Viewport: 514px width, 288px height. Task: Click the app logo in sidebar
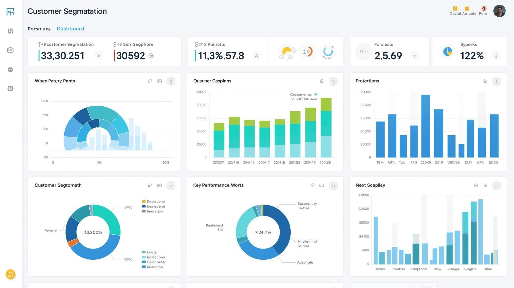[x=10, y=12]
